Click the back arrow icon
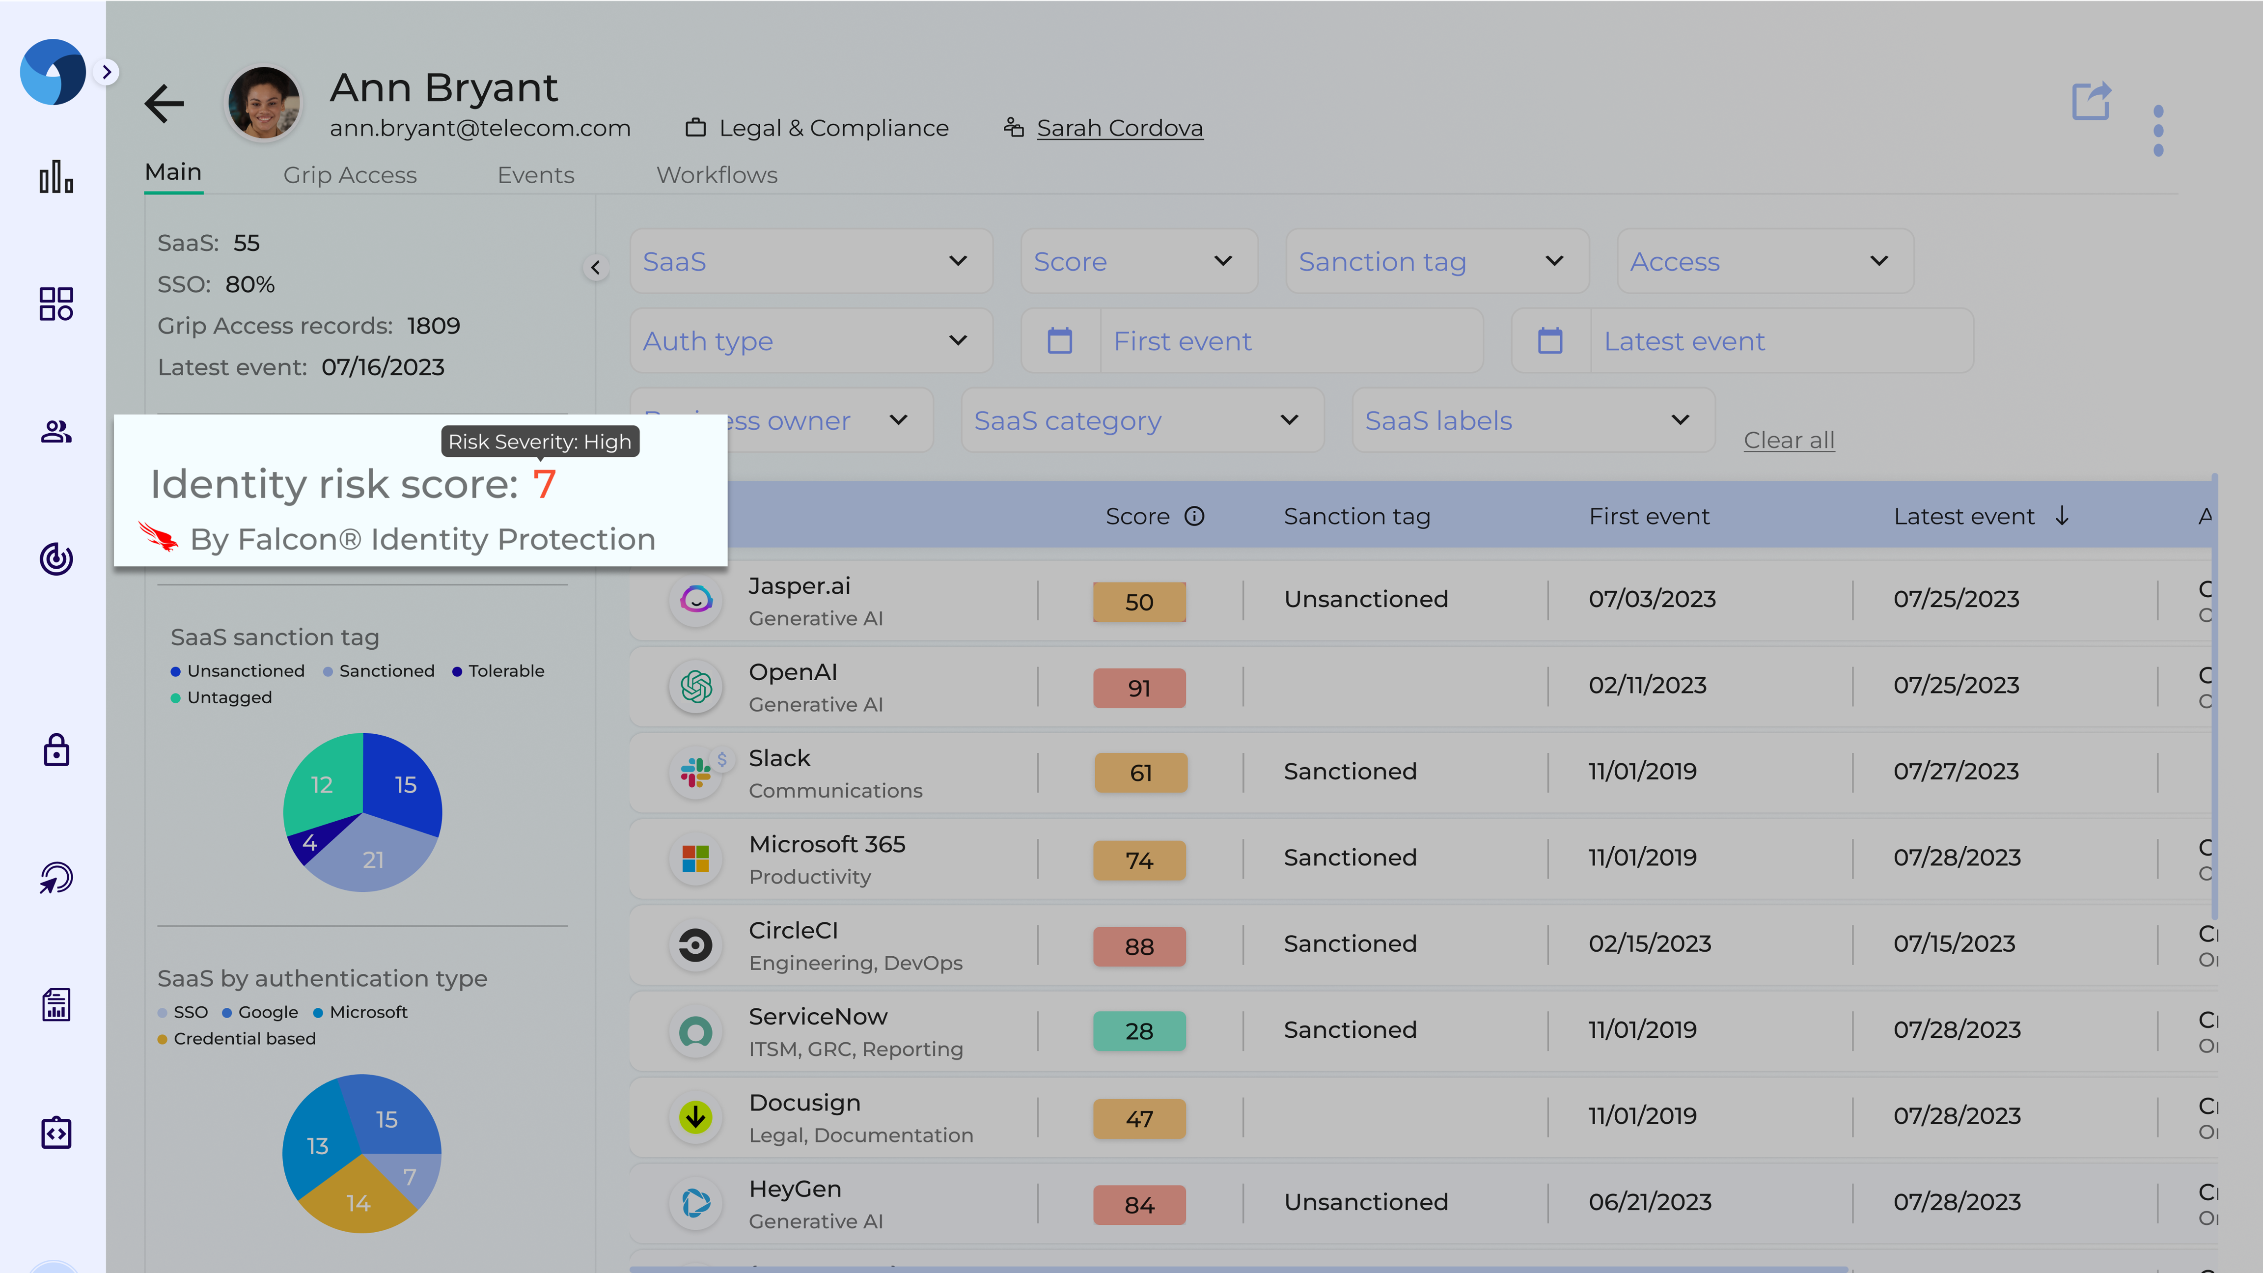Viewport: 2263px width, 1273px height. [165, 104]
